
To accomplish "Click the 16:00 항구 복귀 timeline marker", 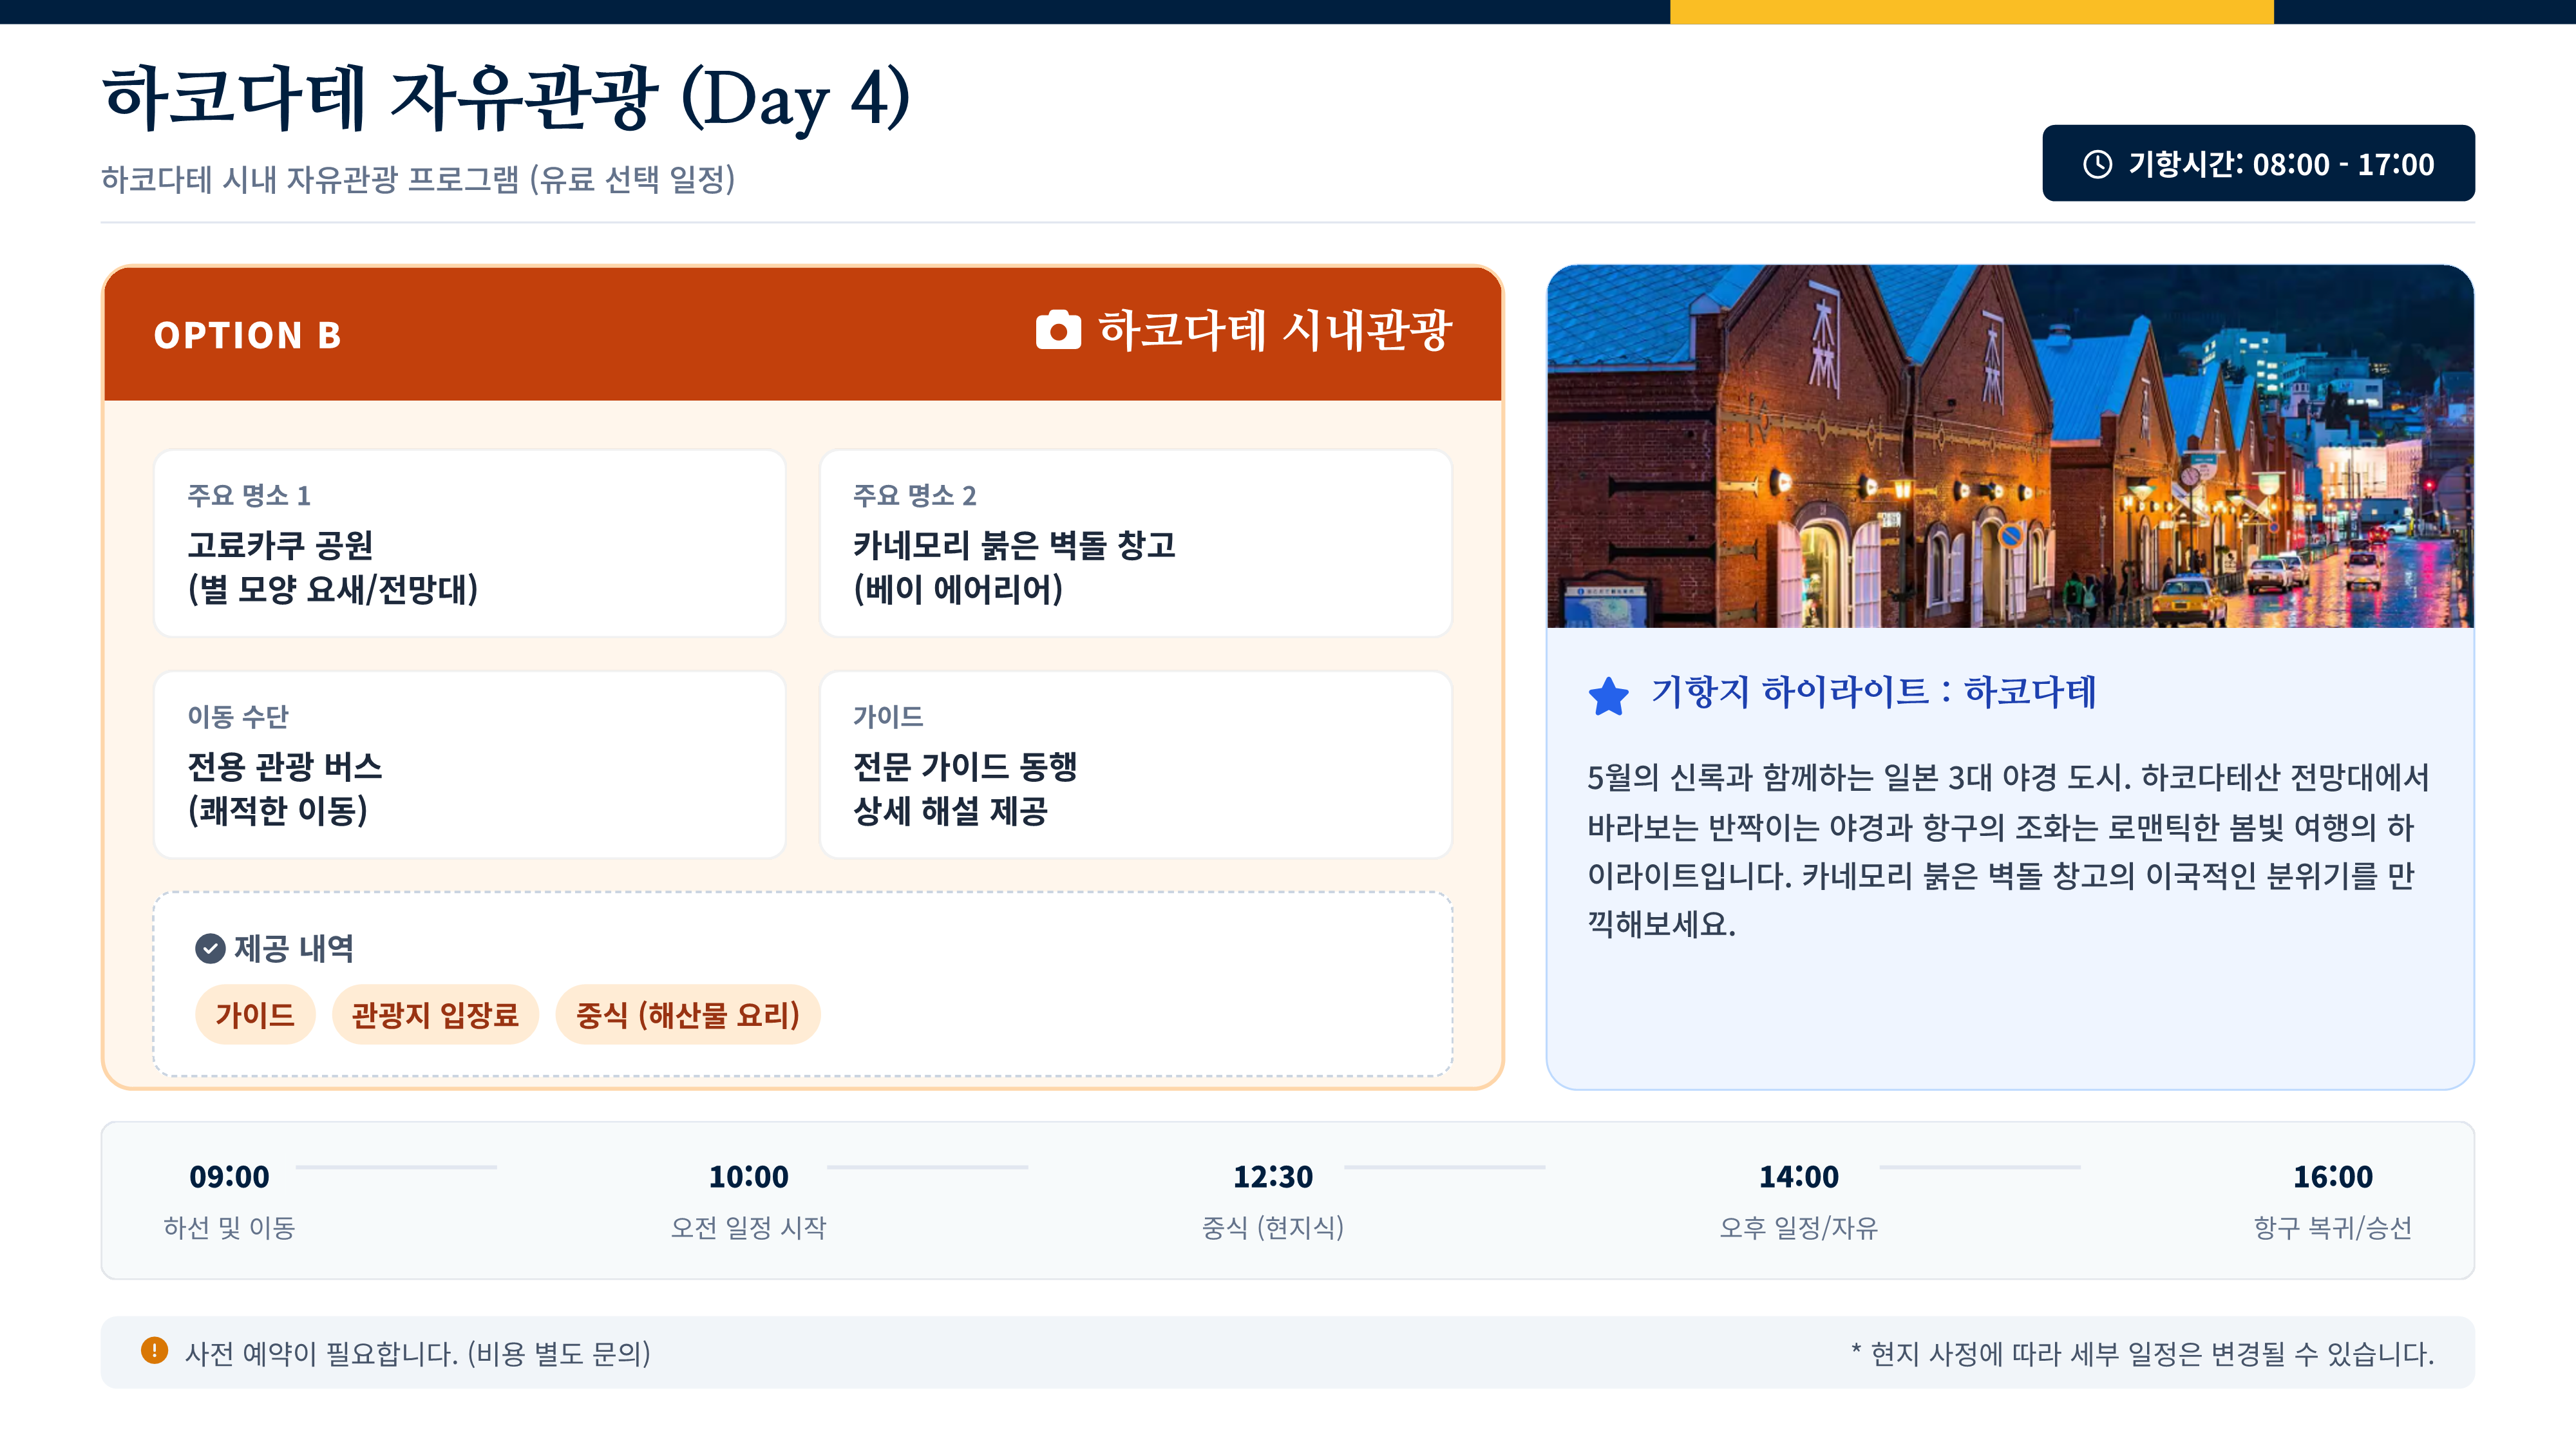I will click(x=2332, y=1199).
